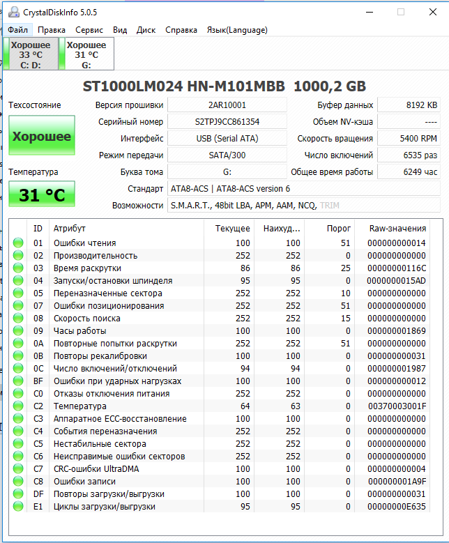
Task: Click the status orb for Ошибки позиционирования
Action: tap(18, 305)
